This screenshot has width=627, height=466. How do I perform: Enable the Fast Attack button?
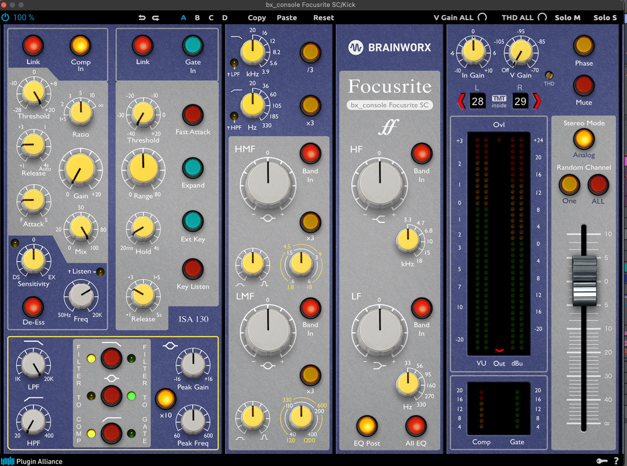193,114
